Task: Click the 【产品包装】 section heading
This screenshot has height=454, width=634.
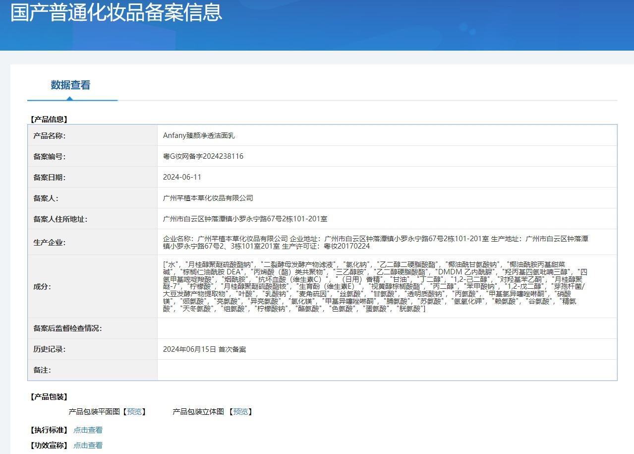Action: coord(48,397)
